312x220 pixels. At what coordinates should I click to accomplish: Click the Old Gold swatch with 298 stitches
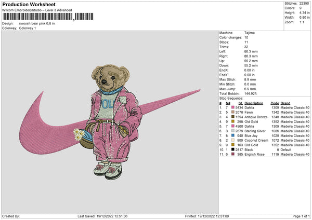(x=233, y=121)
